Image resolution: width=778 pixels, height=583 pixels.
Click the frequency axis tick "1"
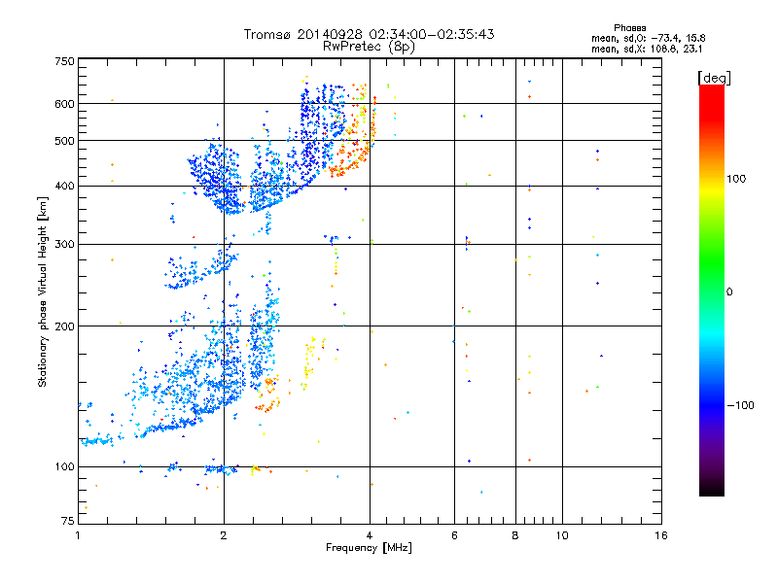click(78, 535)
